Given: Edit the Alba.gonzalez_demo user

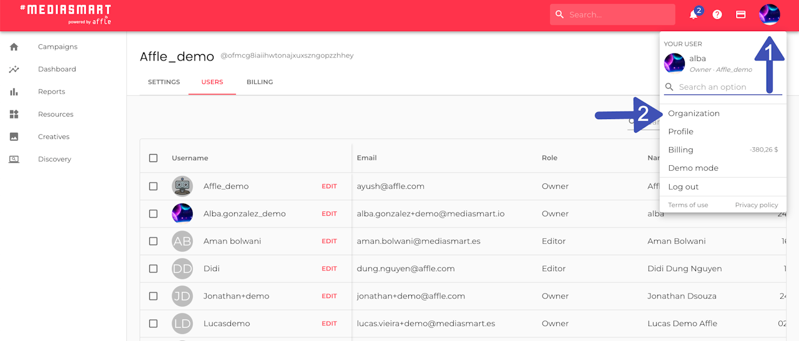Looking at the screenshot, I should pos(329,213).
